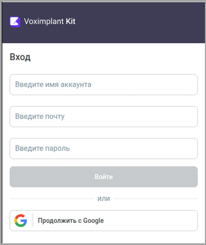Focus the password input field
Viewport: 206px width, 245px height.
pyautogui.click(x=104, y=148)
